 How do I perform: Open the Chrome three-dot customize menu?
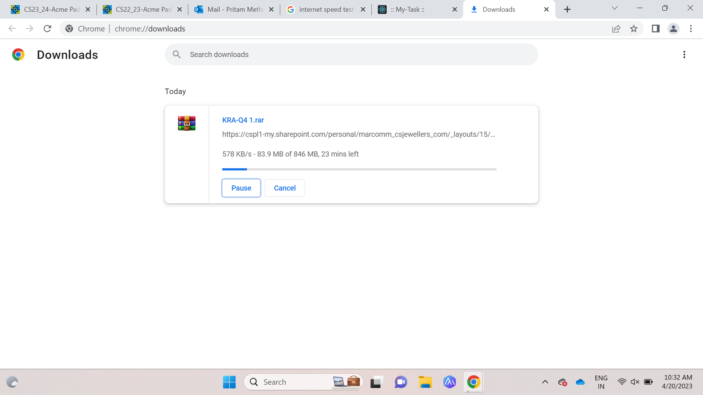pyautogui.click(x=691, y=29)
